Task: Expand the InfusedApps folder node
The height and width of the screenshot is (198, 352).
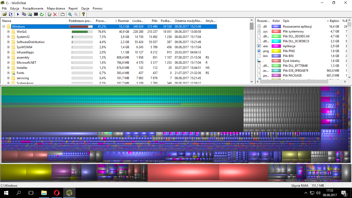Action: [x=8, y=52]
